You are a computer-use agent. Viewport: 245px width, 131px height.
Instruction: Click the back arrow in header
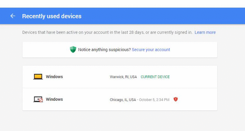13,16
